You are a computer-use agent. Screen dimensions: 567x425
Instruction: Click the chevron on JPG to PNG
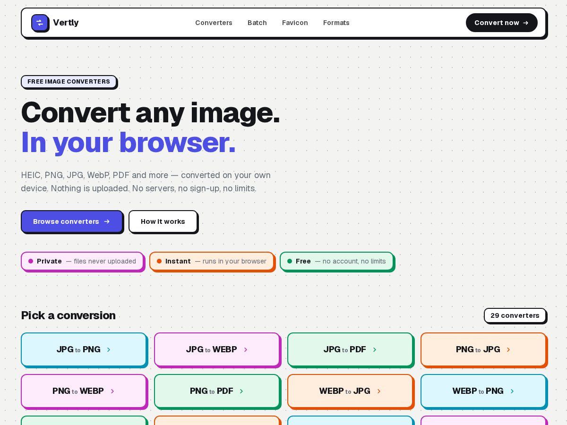[109, 349]
